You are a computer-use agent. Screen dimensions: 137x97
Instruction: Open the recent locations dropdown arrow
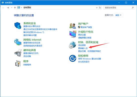[x=12, y=8]
